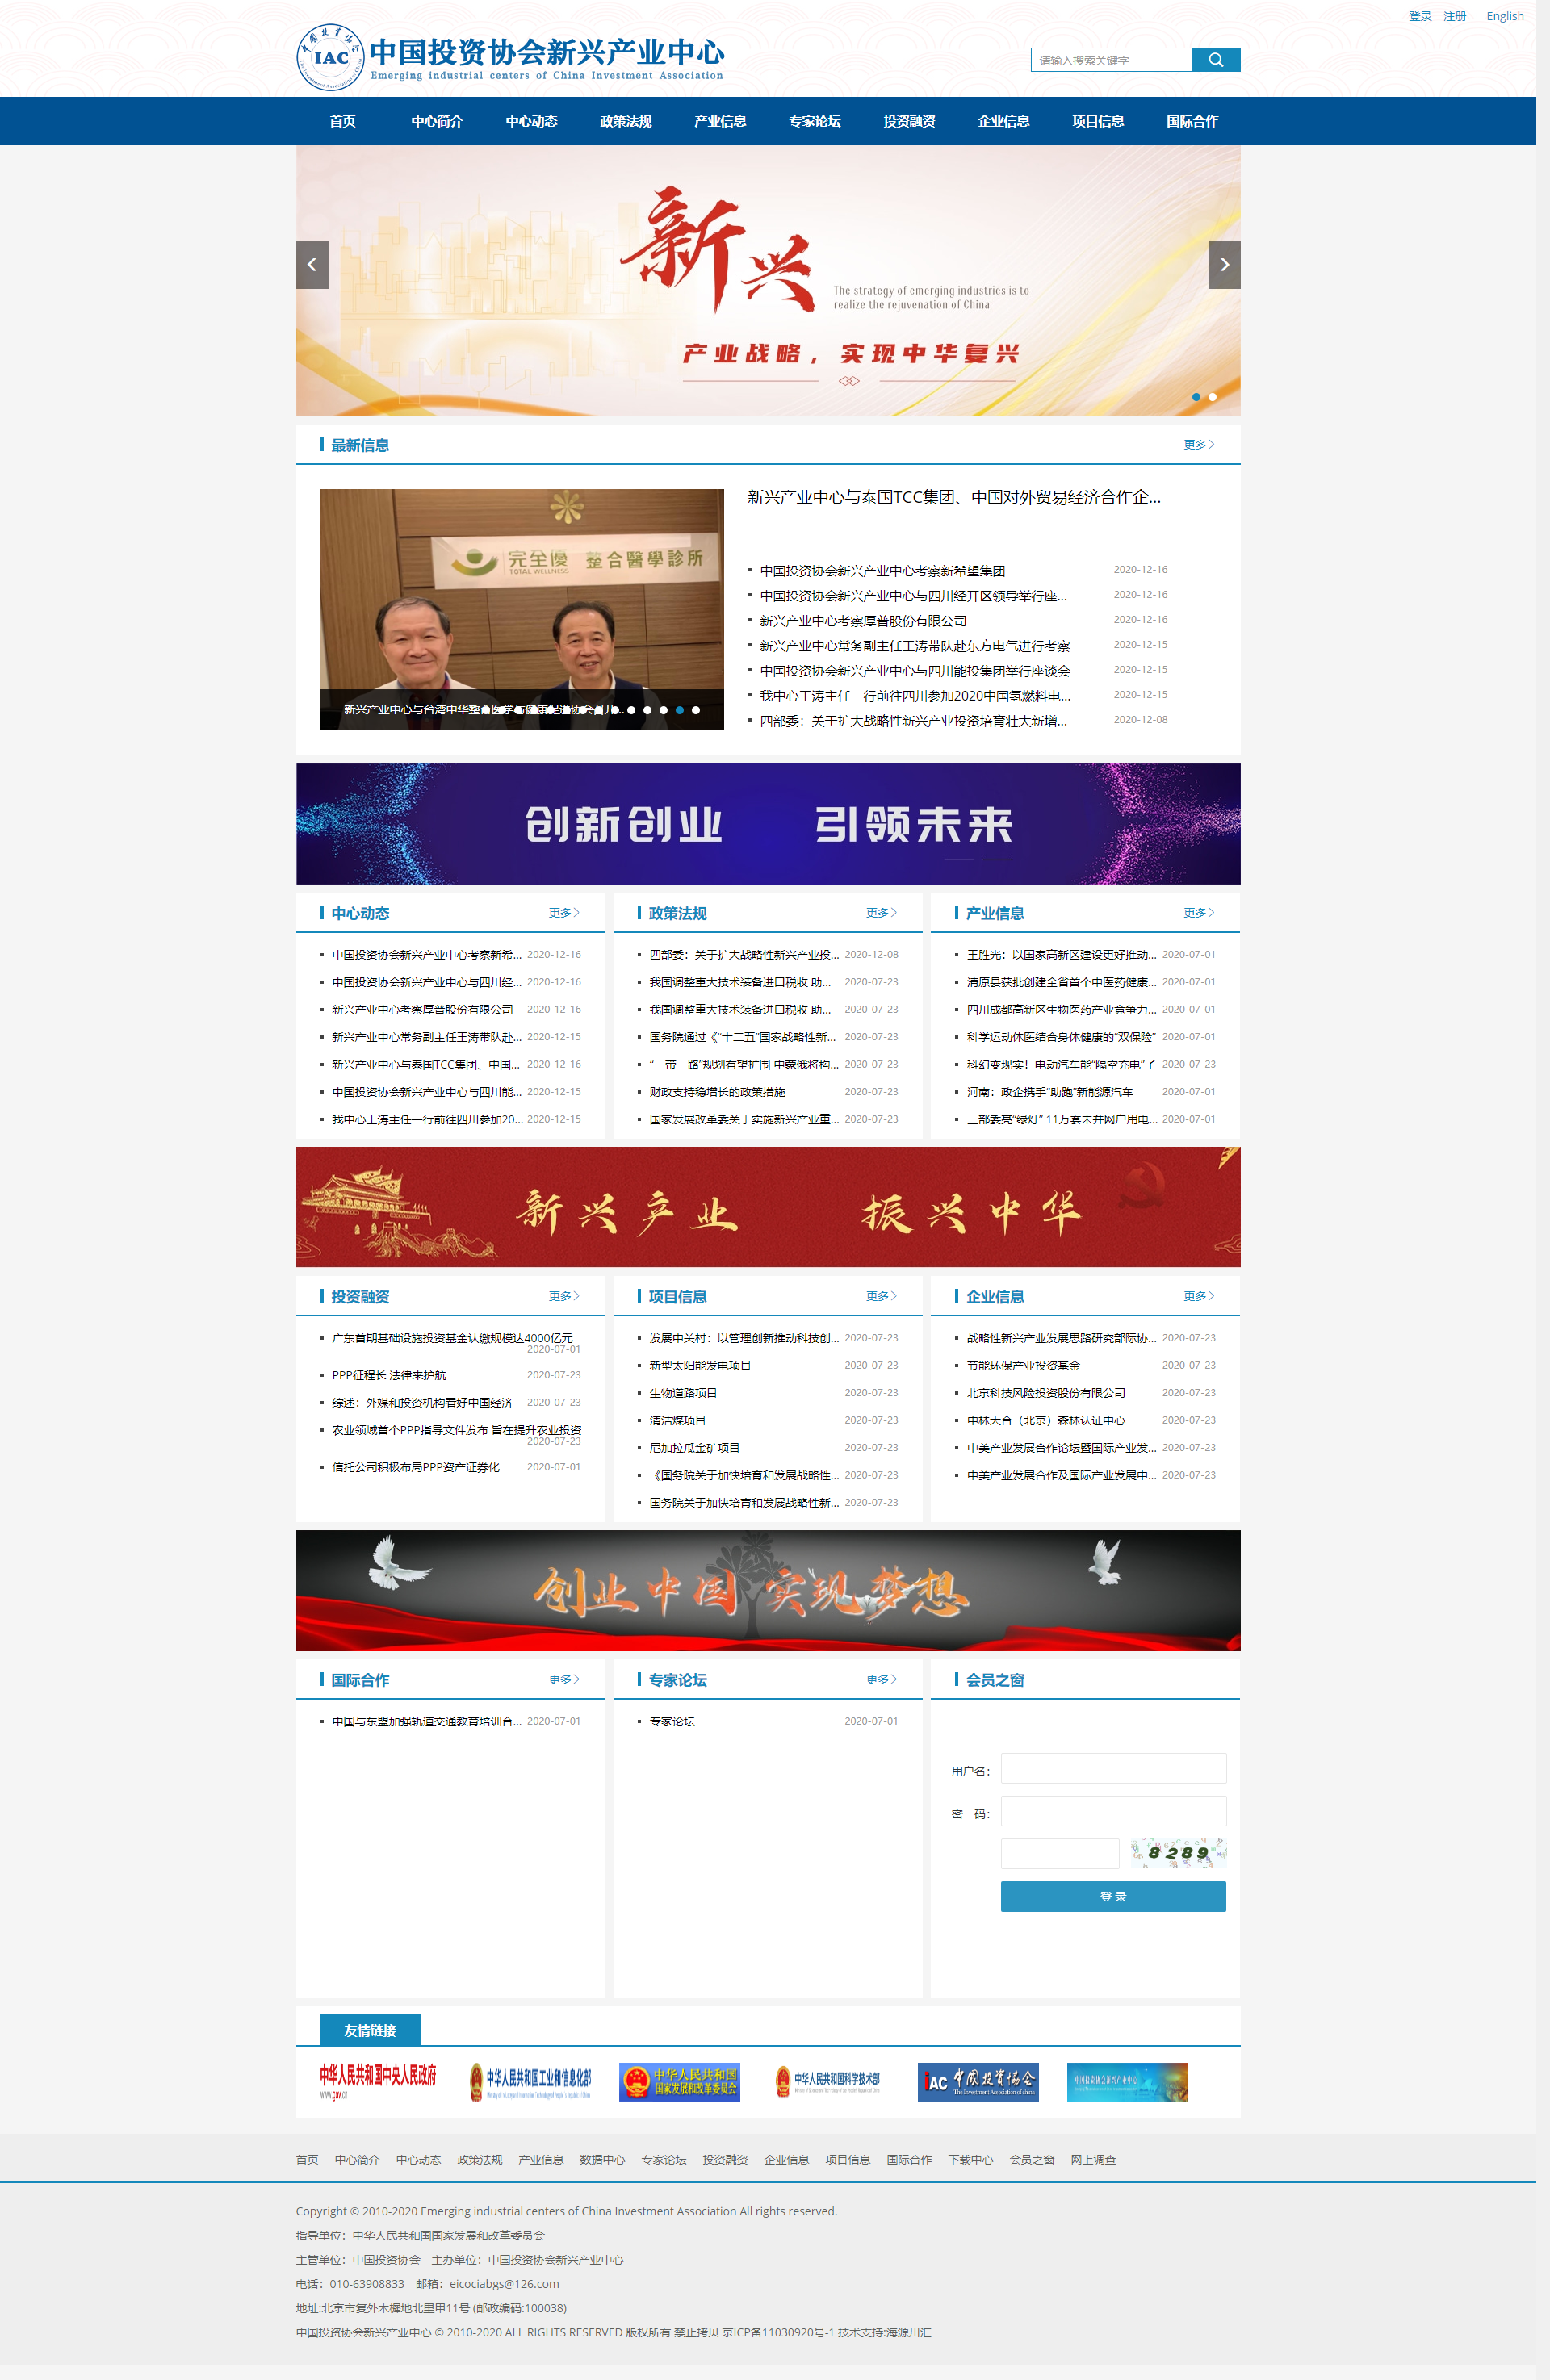Open the Ministry of Industry and Information logo link

tap(530, 2081)
